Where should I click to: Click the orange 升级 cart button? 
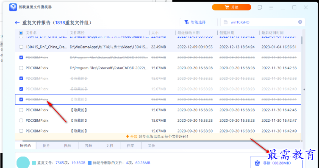coord(231,7)
